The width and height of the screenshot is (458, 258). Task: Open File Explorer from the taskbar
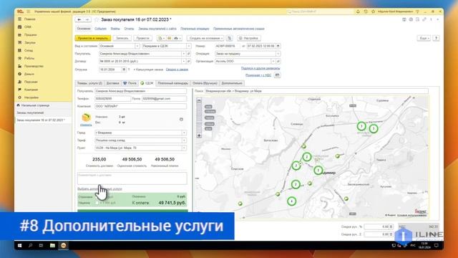pyautogui.click(x=52, y=245)
